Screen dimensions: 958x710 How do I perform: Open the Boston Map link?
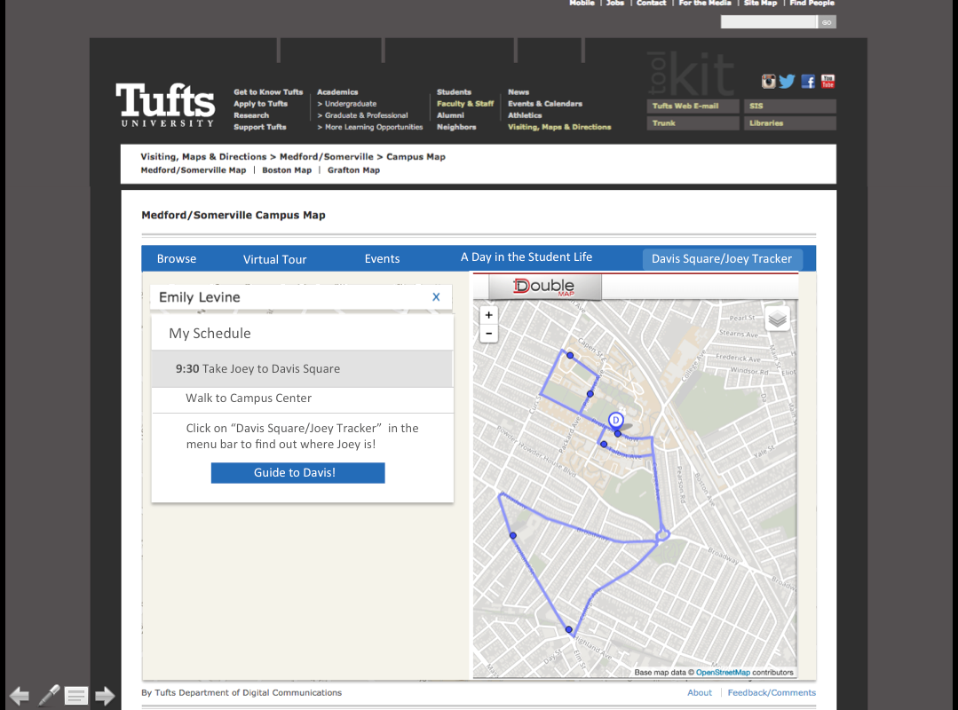tap(287, 170)
